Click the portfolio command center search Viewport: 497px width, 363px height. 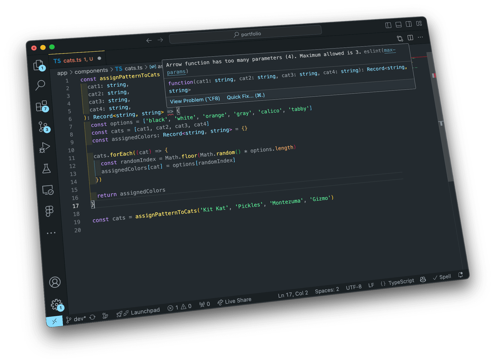click(x=245, y=35)
